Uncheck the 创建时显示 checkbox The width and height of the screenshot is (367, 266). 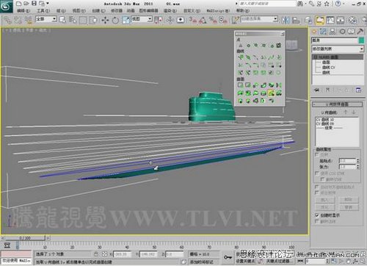coord(317,215)
